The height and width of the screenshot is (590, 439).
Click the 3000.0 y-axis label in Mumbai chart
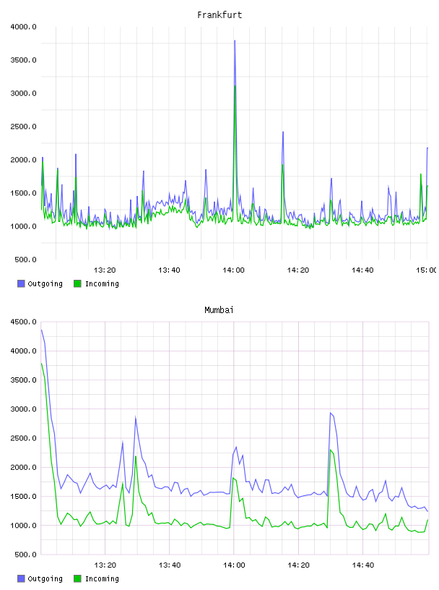(23, 409)
